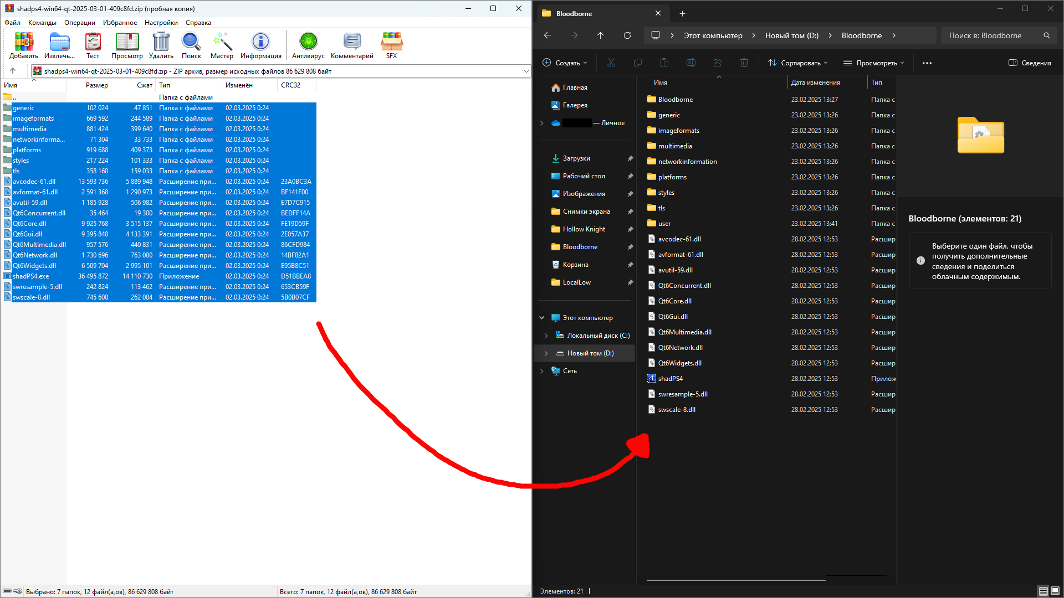Click the up-directory arrow in Explorer

tap(601, 35)
